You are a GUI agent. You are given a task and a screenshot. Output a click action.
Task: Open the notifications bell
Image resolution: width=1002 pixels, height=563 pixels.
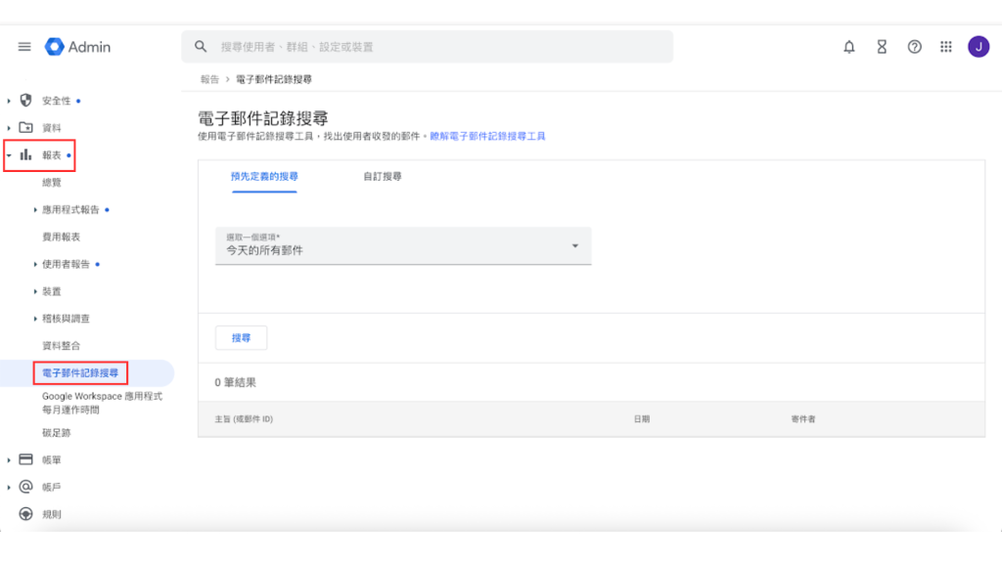848,47
